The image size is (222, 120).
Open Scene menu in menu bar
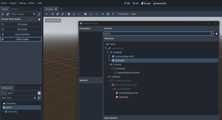pyautogui.click(x=4, y=3)
